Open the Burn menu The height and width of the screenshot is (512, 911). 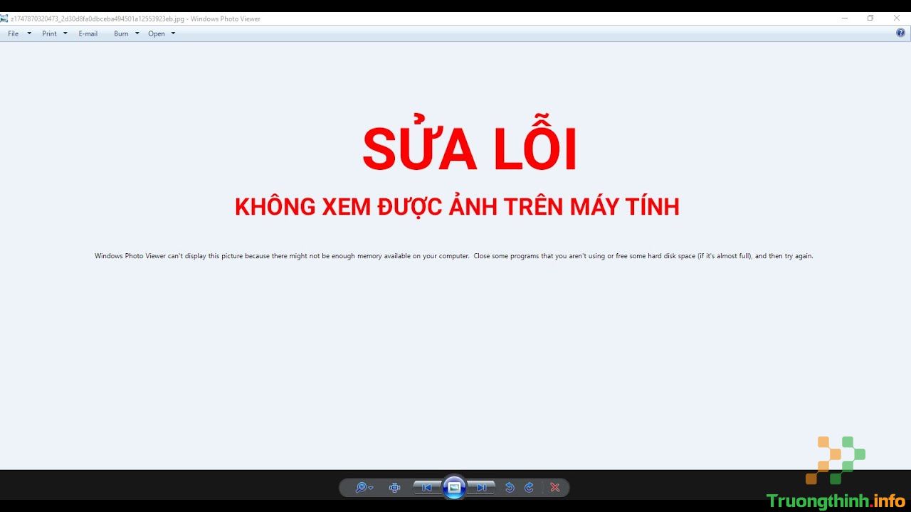tap(121, 33)
